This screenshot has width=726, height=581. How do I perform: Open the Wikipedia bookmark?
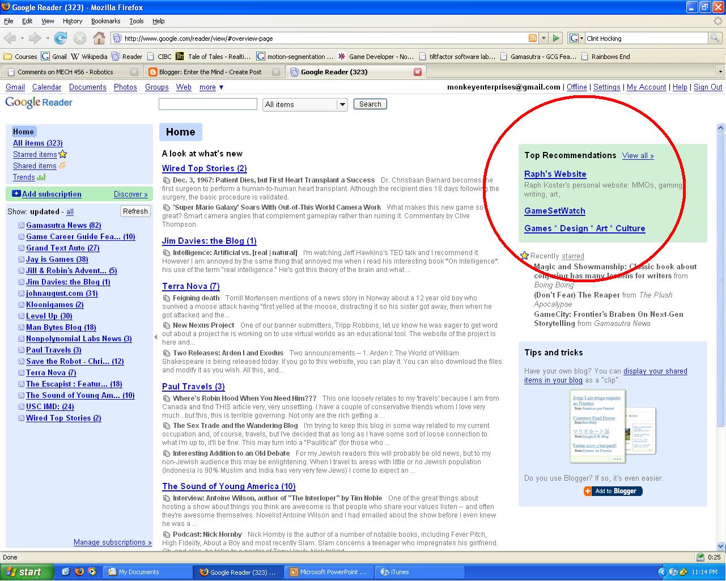click(x=89, y=57)
